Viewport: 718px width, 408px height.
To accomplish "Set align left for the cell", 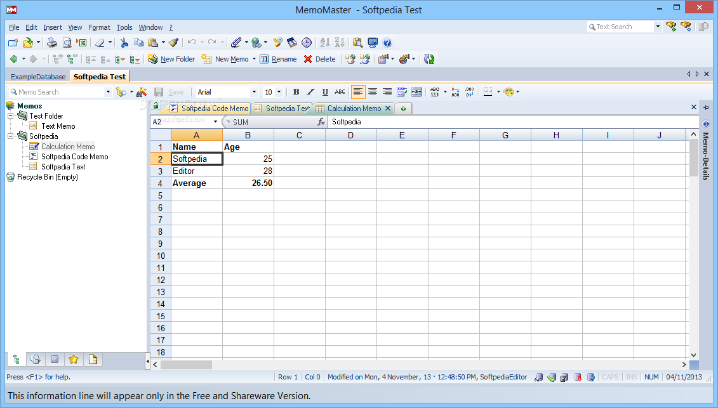I will (358, 92).
